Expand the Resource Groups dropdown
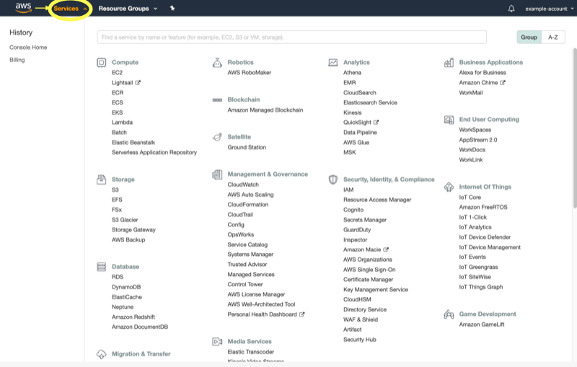This screenshot has width=577, height=367. (128, 9)
